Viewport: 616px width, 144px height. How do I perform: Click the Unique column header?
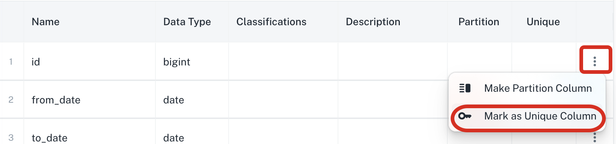[543, 22]
